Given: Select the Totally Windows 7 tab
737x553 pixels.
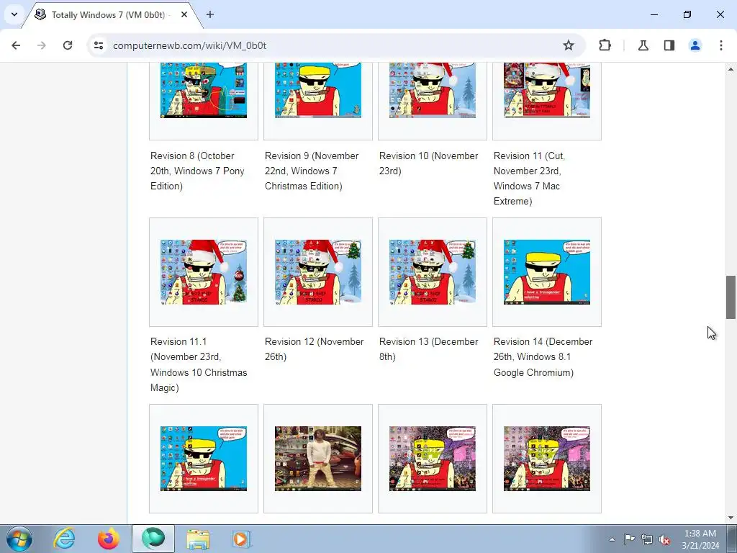Looking at the screenshot, I should click(x=108, y=14).
